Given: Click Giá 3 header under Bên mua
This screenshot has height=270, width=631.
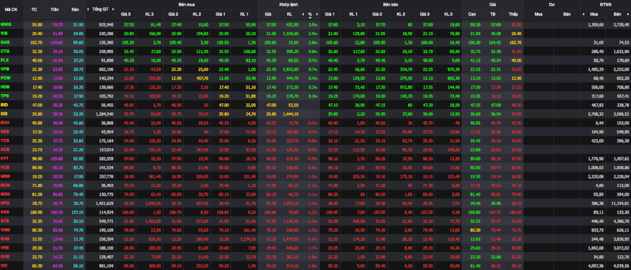Looking at the screenshot, I should [126, 14].
